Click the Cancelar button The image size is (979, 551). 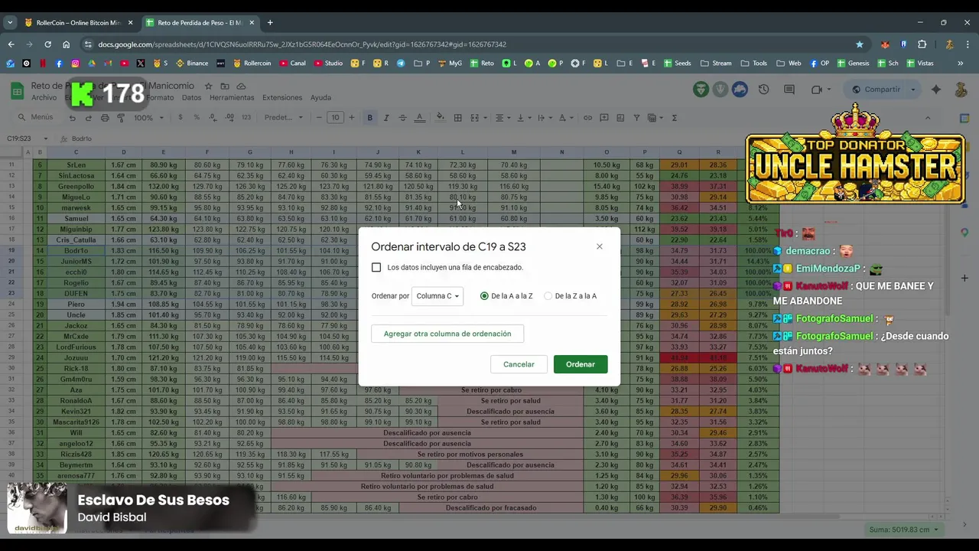[519, 364]
